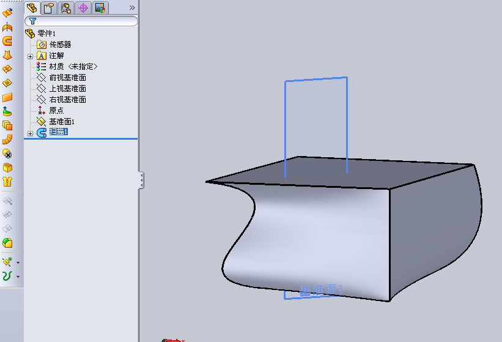Click the second grayed-out surface tool icon
Viewport: 502px width, 342px height.
coord(7,215)
